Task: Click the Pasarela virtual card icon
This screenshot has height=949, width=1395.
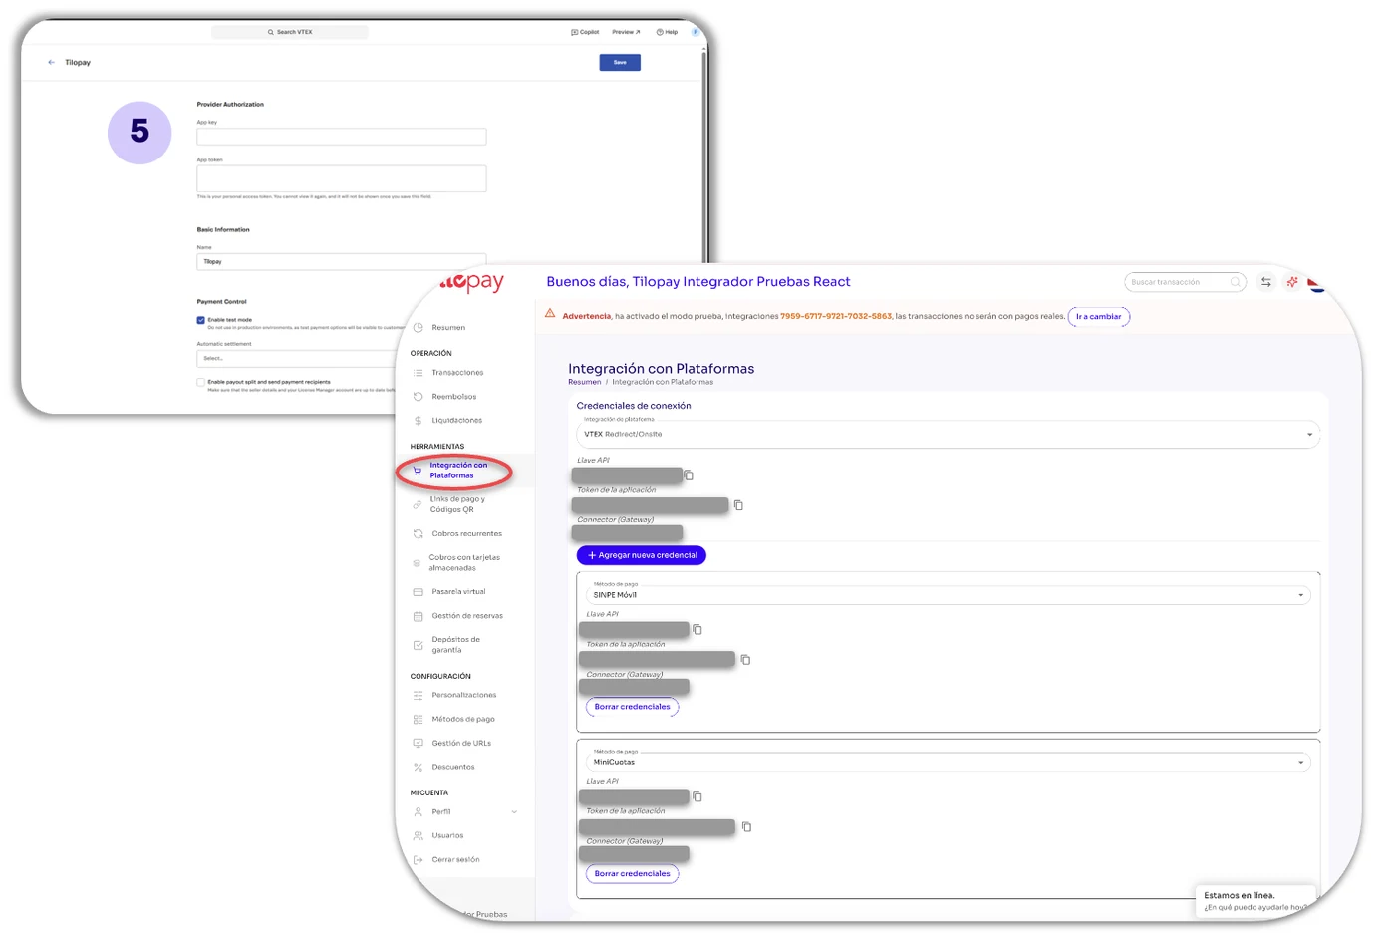Action: 418,592
